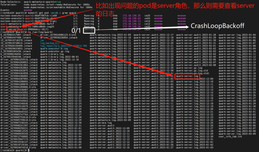The height and width of the screenshot is (152, 259).
Task: Select the jar directory entry
Action: 42,40
